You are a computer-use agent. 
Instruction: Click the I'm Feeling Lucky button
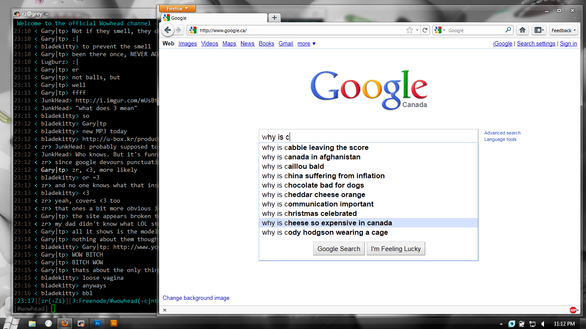pos(396,248)
